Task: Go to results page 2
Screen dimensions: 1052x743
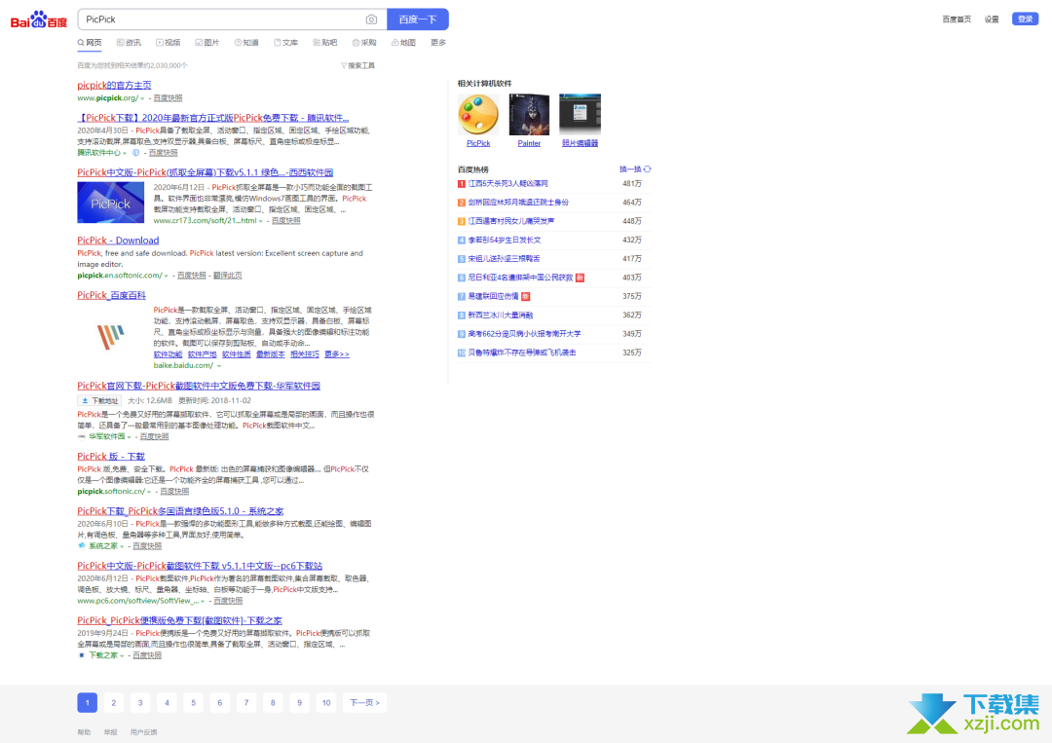Action: pyautogui.click(x=114, y=703)
